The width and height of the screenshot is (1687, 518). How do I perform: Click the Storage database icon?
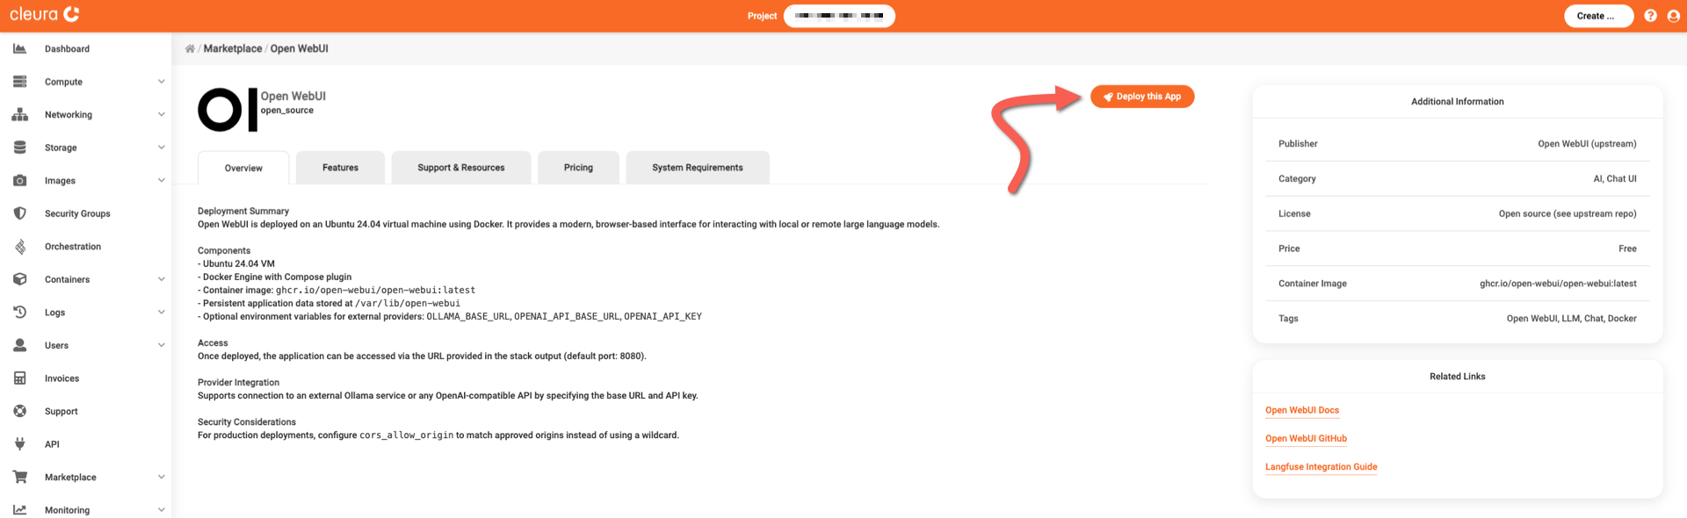(x=19, y=147)
